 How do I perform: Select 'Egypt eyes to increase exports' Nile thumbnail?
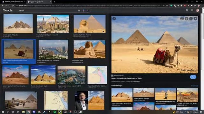pyautogui.click(x=71, y=75)
